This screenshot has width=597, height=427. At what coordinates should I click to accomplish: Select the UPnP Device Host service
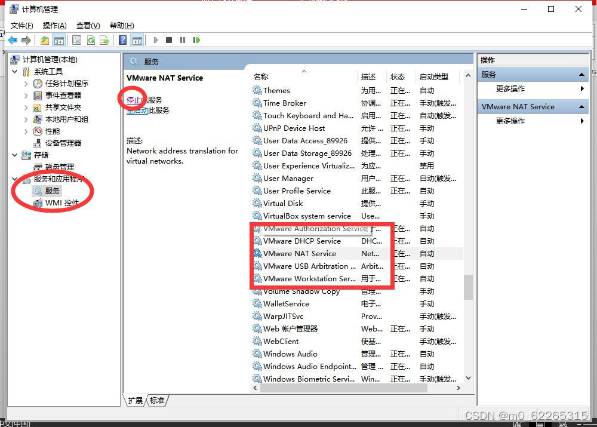[357, 128]
